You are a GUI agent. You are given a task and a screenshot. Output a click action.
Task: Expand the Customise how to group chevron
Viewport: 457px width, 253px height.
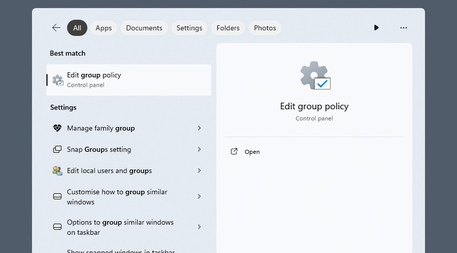199,197
